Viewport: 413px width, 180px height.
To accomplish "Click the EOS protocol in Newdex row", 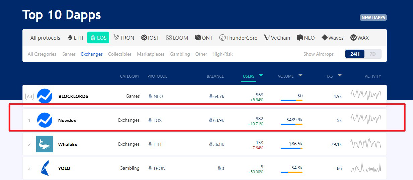I will 155,120.
